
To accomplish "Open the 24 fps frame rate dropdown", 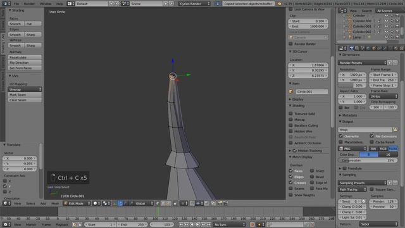I will pyautogui.click(x=383, y=96).
